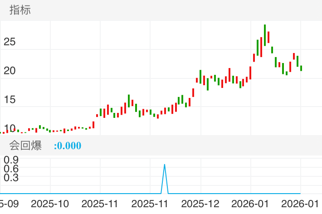Screen dimensions: 322x214
Task: Select the 会回爆 indicator name
Action: click(x=25, y=146)
